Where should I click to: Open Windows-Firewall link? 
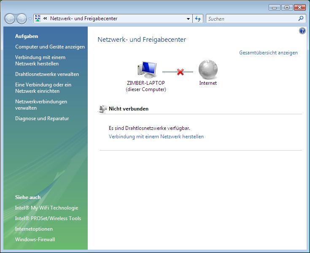(x=35, y=240)
